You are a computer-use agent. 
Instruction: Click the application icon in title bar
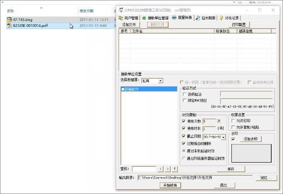121,10
